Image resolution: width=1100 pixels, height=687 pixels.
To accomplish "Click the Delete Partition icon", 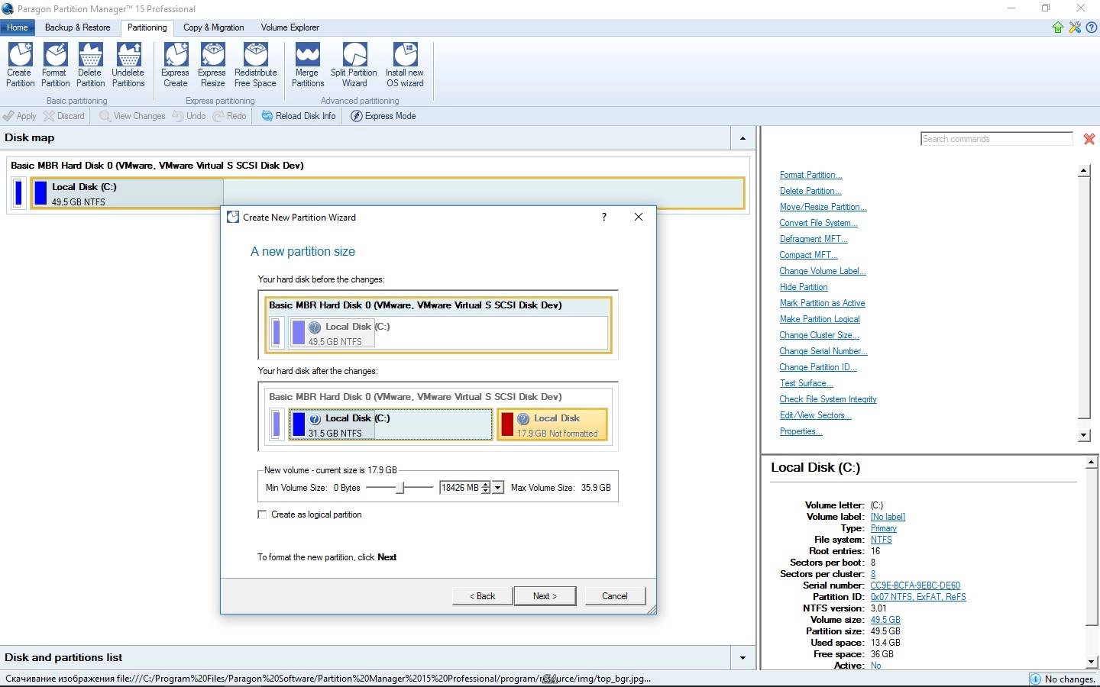I will 90,64.
